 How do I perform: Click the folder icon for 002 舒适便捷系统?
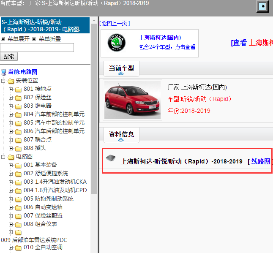(x=18, y=174)
